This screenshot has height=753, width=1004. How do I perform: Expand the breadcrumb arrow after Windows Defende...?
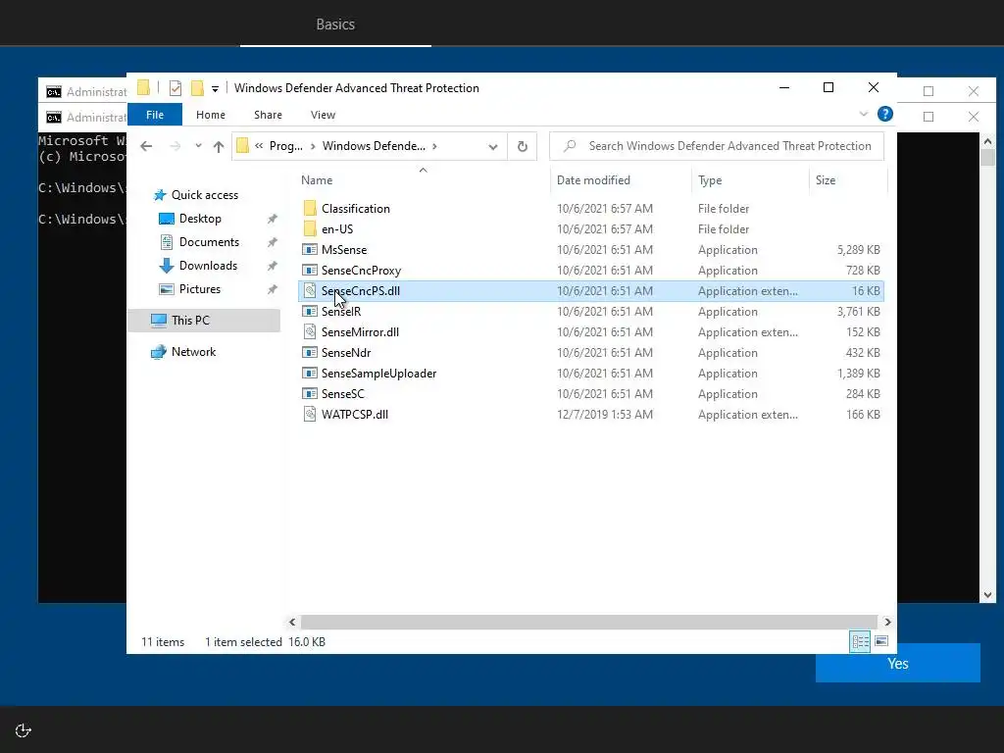pos(434,146)
